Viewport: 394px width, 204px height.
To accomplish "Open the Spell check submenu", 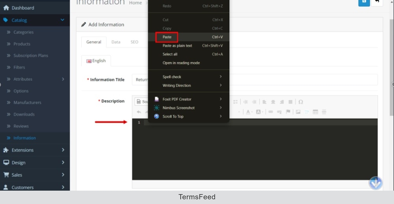I will pos(189,77).
